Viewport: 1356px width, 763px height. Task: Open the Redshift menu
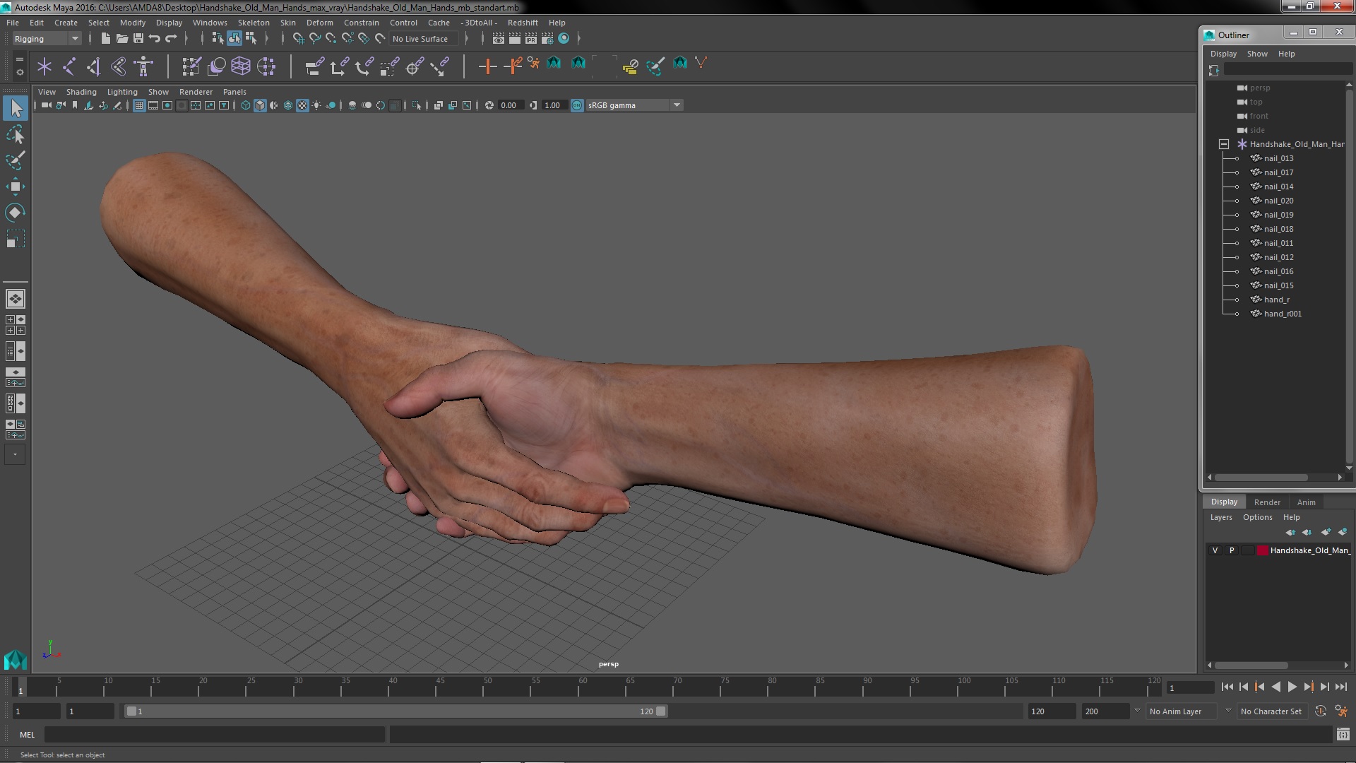(x=523, y=23)
